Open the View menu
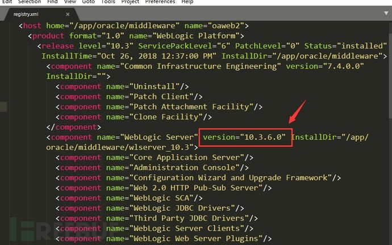 click(70, 2)
